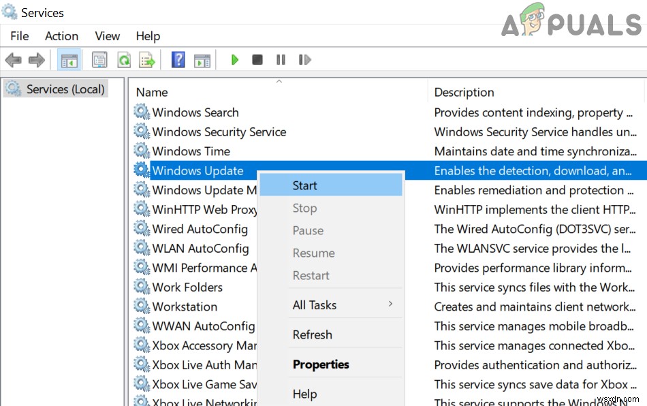This screenshot has width=647, height=406.
Task: Click the sort arrow above the Name column
Action: (279, 80)
